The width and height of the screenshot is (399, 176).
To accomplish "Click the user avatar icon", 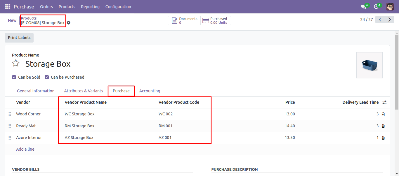I will [390, 7].
